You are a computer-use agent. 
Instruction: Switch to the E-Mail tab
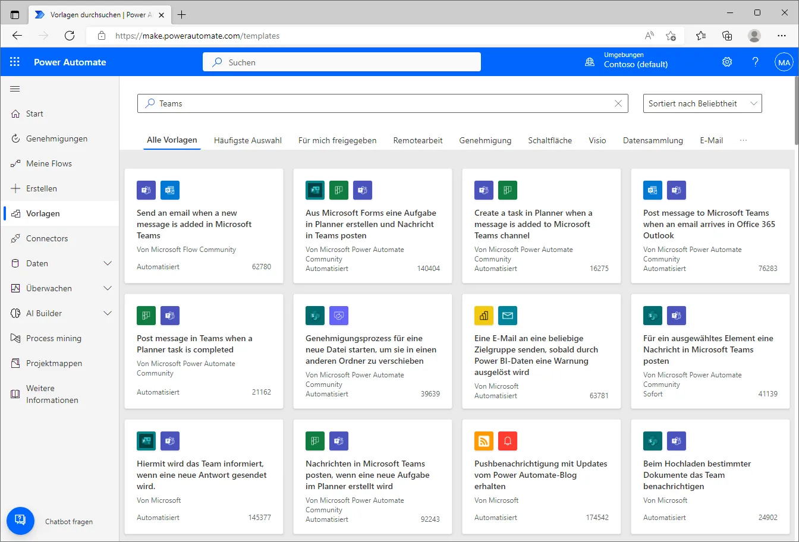click(x=712, y=140)
